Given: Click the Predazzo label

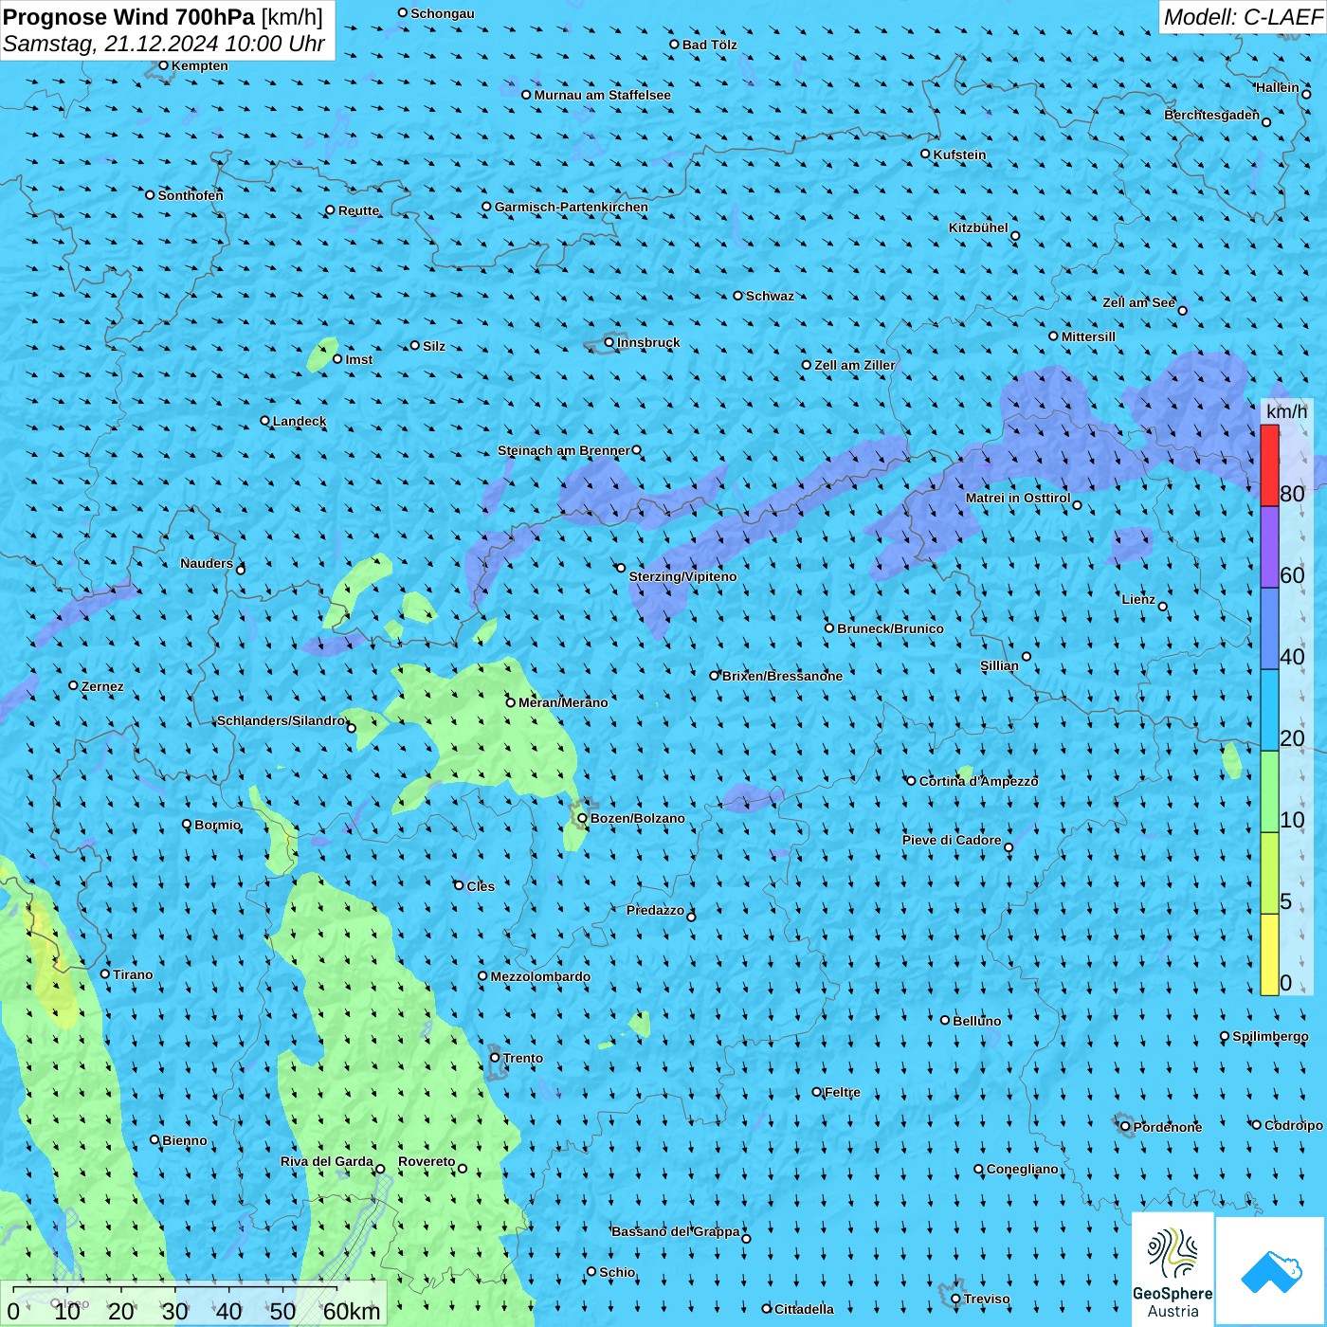Looking at the screenshot, I should (x=655, y=910).
